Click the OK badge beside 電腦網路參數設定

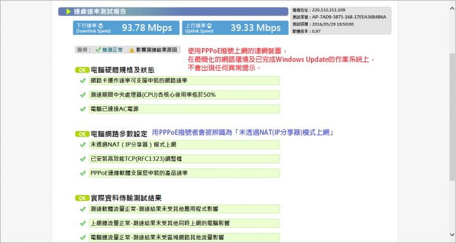click(82, 134)
